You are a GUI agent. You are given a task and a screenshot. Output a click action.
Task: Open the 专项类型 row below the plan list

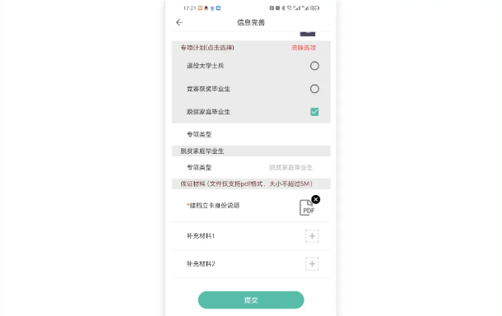(x=251, y=134)
